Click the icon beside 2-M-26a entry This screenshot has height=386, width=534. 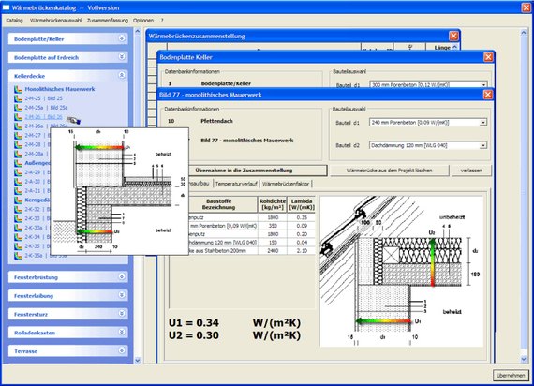point(18,126)
